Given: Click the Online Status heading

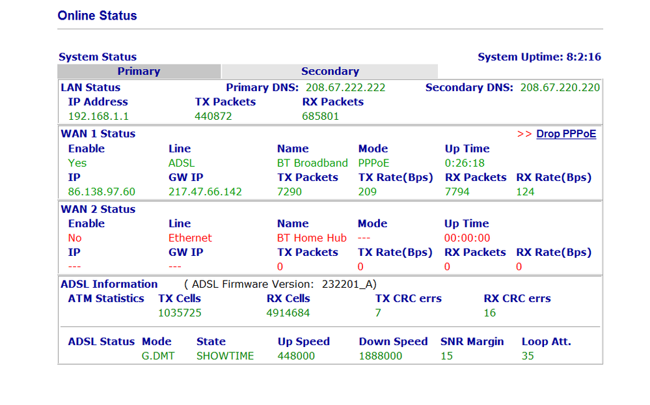Looking at the screenshot, I should coord(97,16).
